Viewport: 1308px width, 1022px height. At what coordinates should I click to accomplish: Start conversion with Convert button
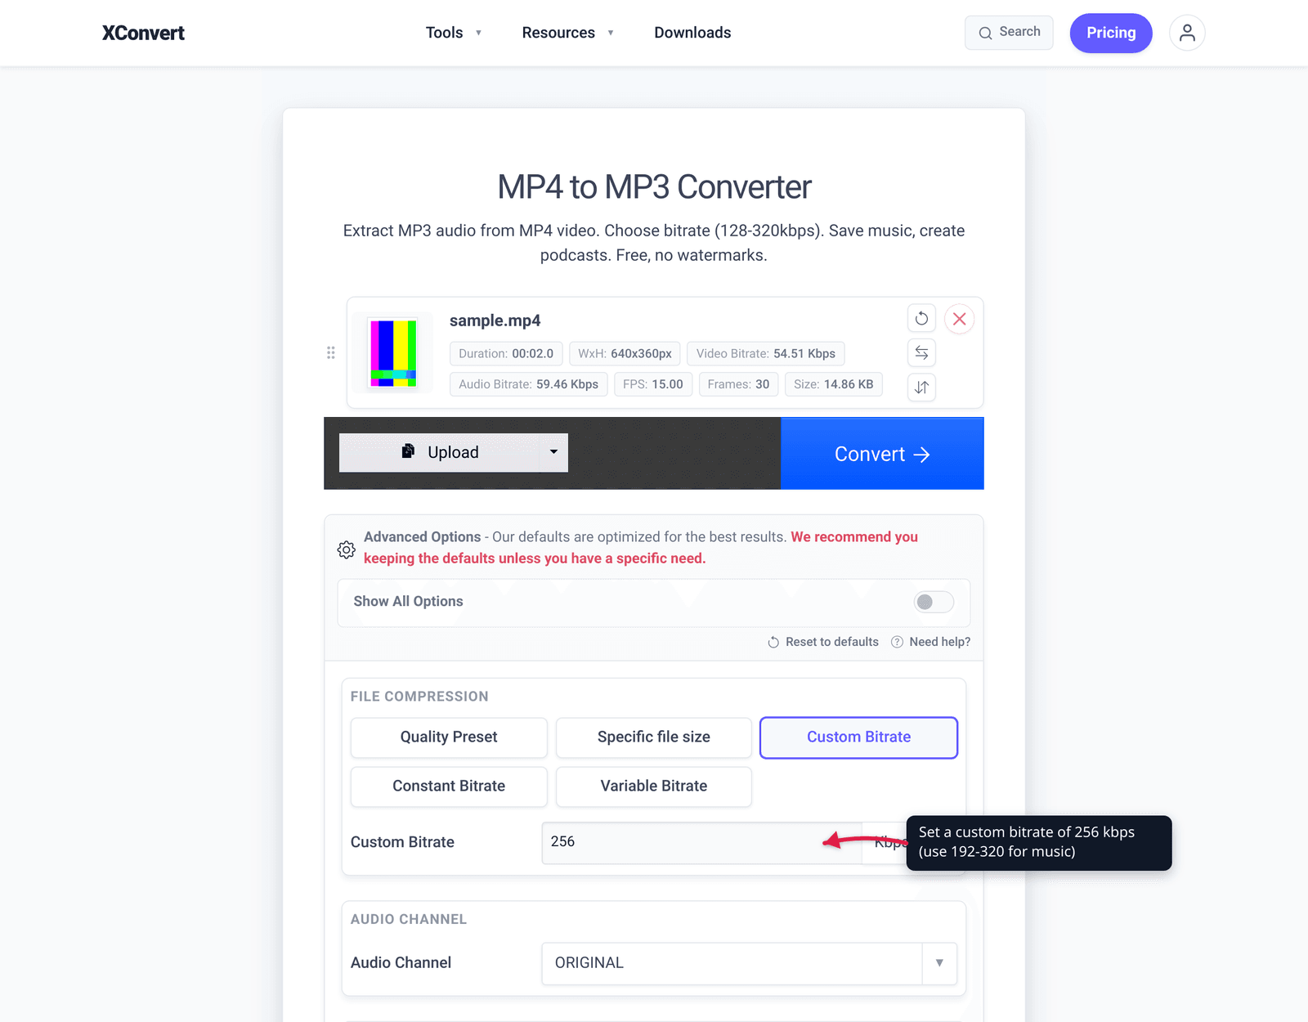coord(882,454)
